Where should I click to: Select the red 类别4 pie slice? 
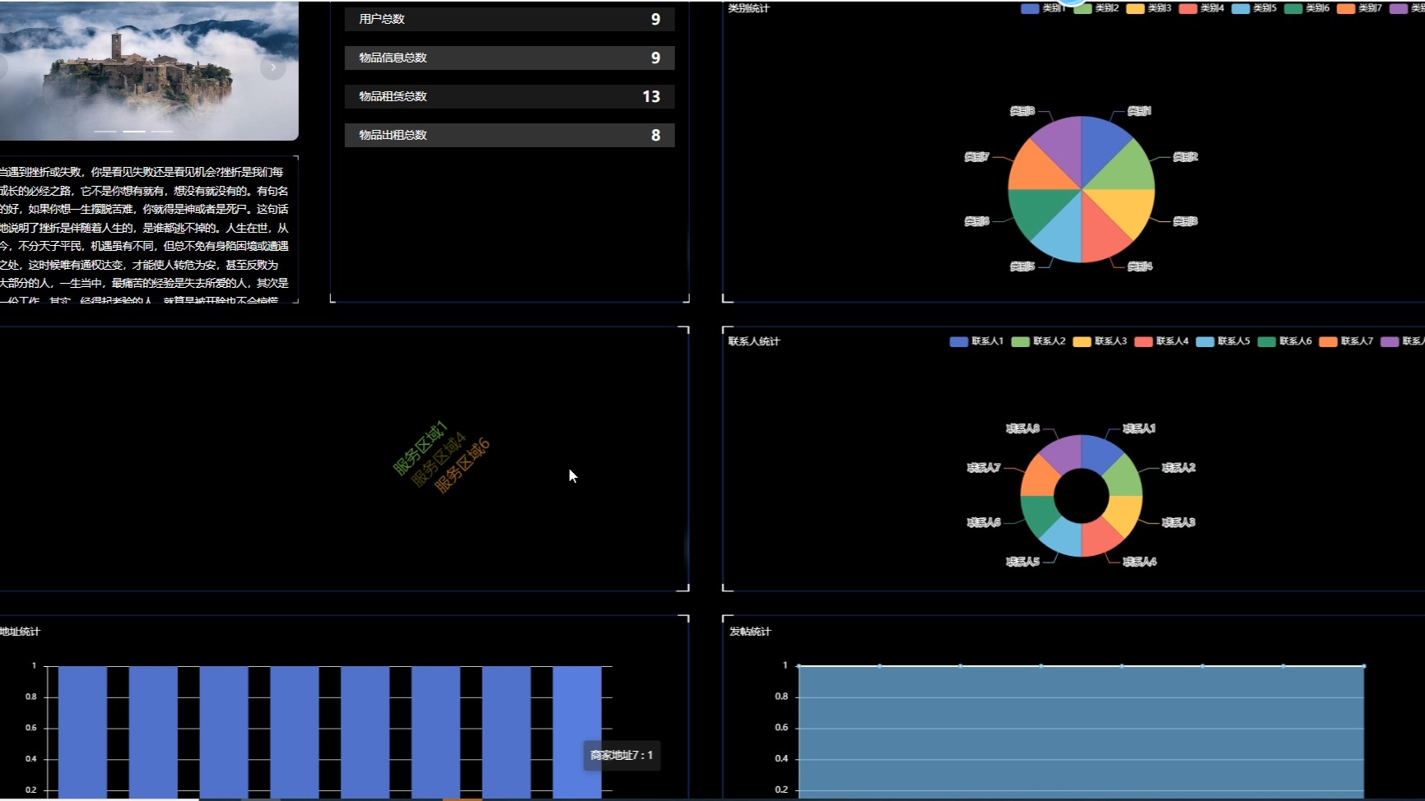click(x=1101, y=235)
